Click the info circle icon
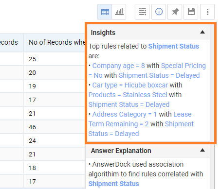 (159, 12)
